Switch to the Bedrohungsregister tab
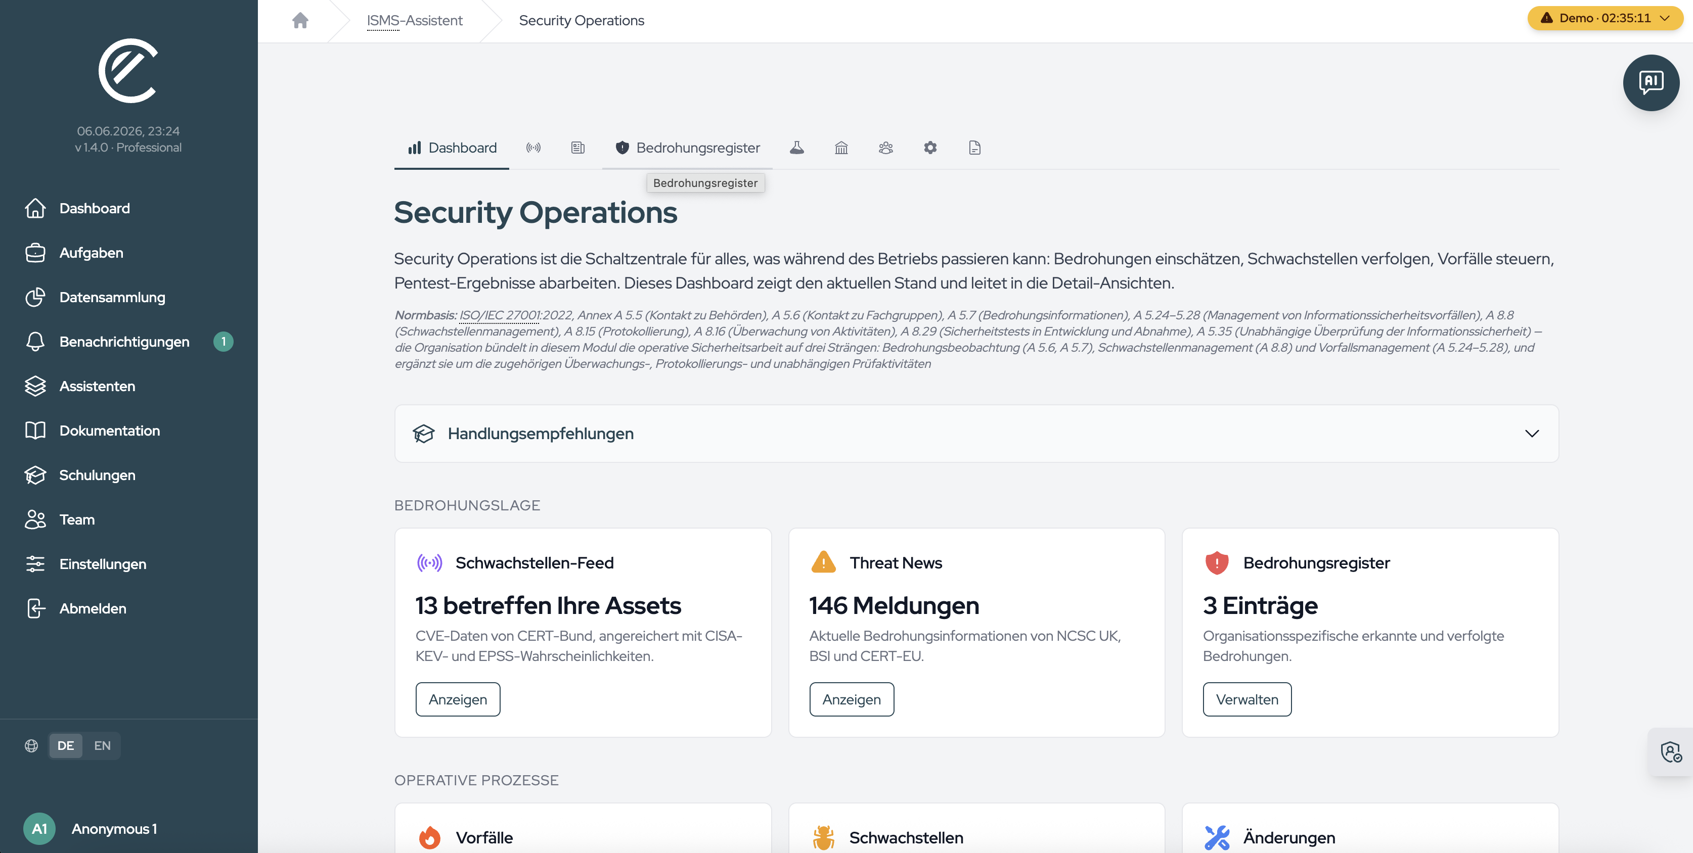The image size is (1693, 853). (687, 148)
